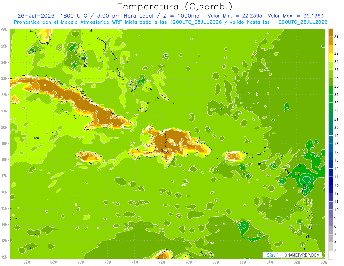Select the yellow legend swatch between 28 and 29
The height and width of the screenshot is (266, 344).
(331, 57)
